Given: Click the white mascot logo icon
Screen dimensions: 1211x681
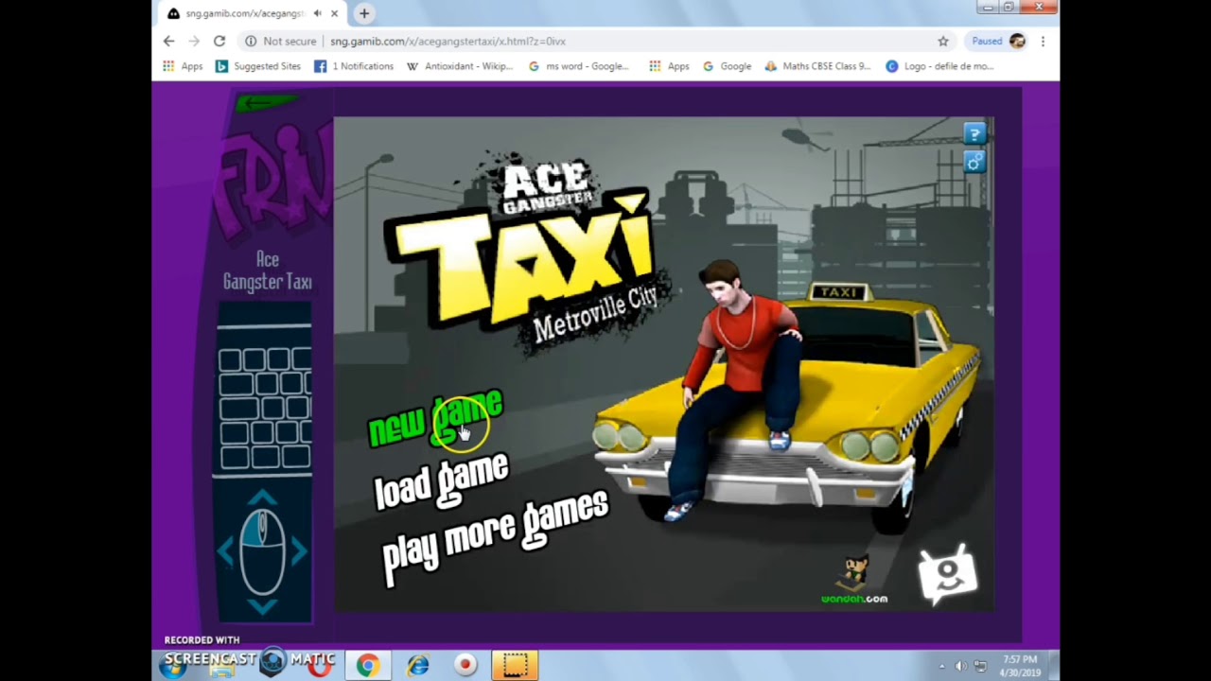Looking at the screenshot, I should coord(948,574).
